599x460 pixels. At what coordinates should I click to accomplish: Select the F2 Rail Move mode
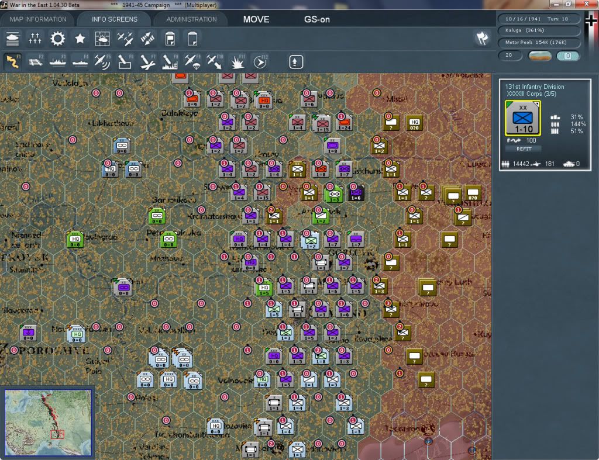[36, 61]
